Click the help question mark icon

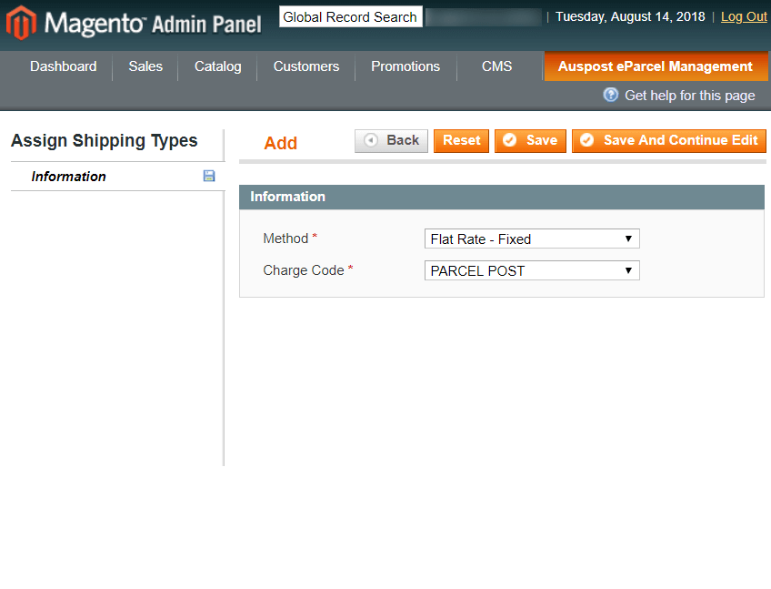tap(610, 95)
